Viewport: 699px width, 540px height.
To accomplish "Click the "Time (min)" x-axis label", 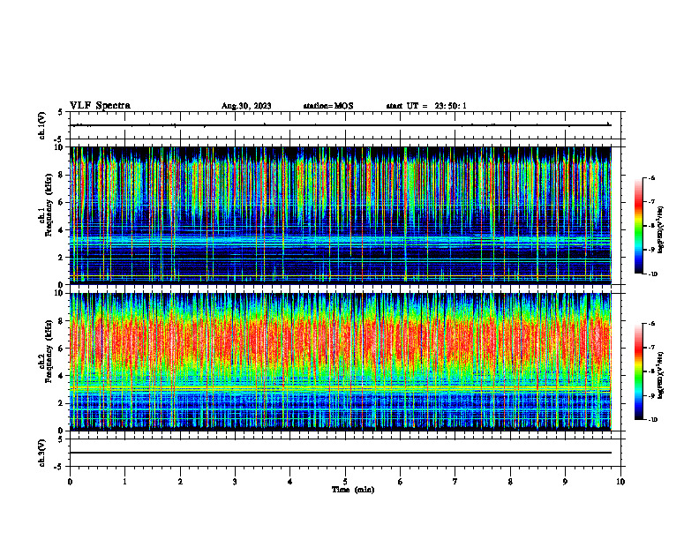I will (x=353, y=490).
